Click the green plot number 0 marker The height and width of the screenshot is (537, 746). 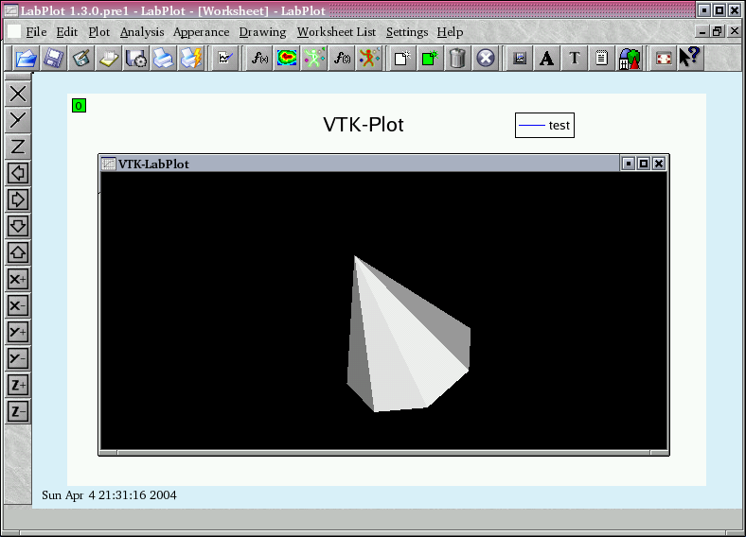tap(79, 106)
